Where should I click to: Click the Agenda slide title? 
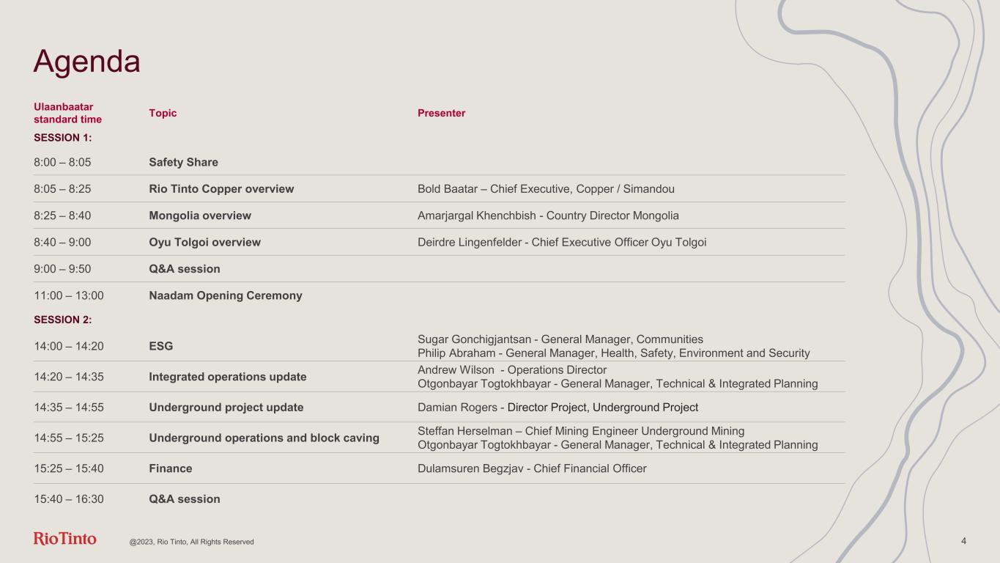tap(86, 62)
